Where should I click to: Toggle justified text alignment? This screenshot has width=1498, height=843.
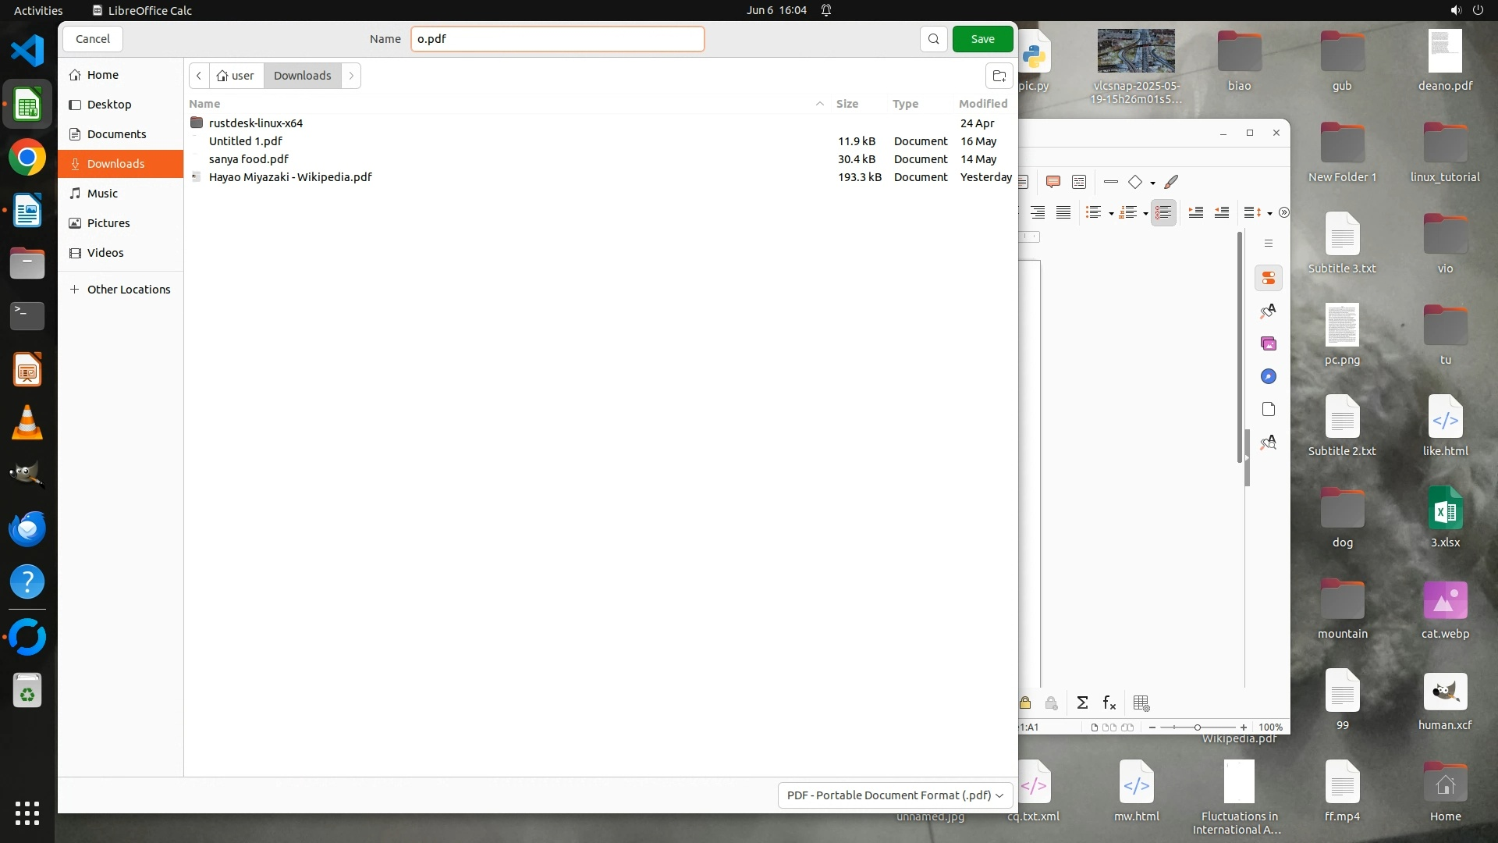(1063, 212)
